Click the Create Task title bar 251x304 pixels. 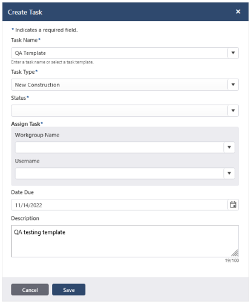125,12
